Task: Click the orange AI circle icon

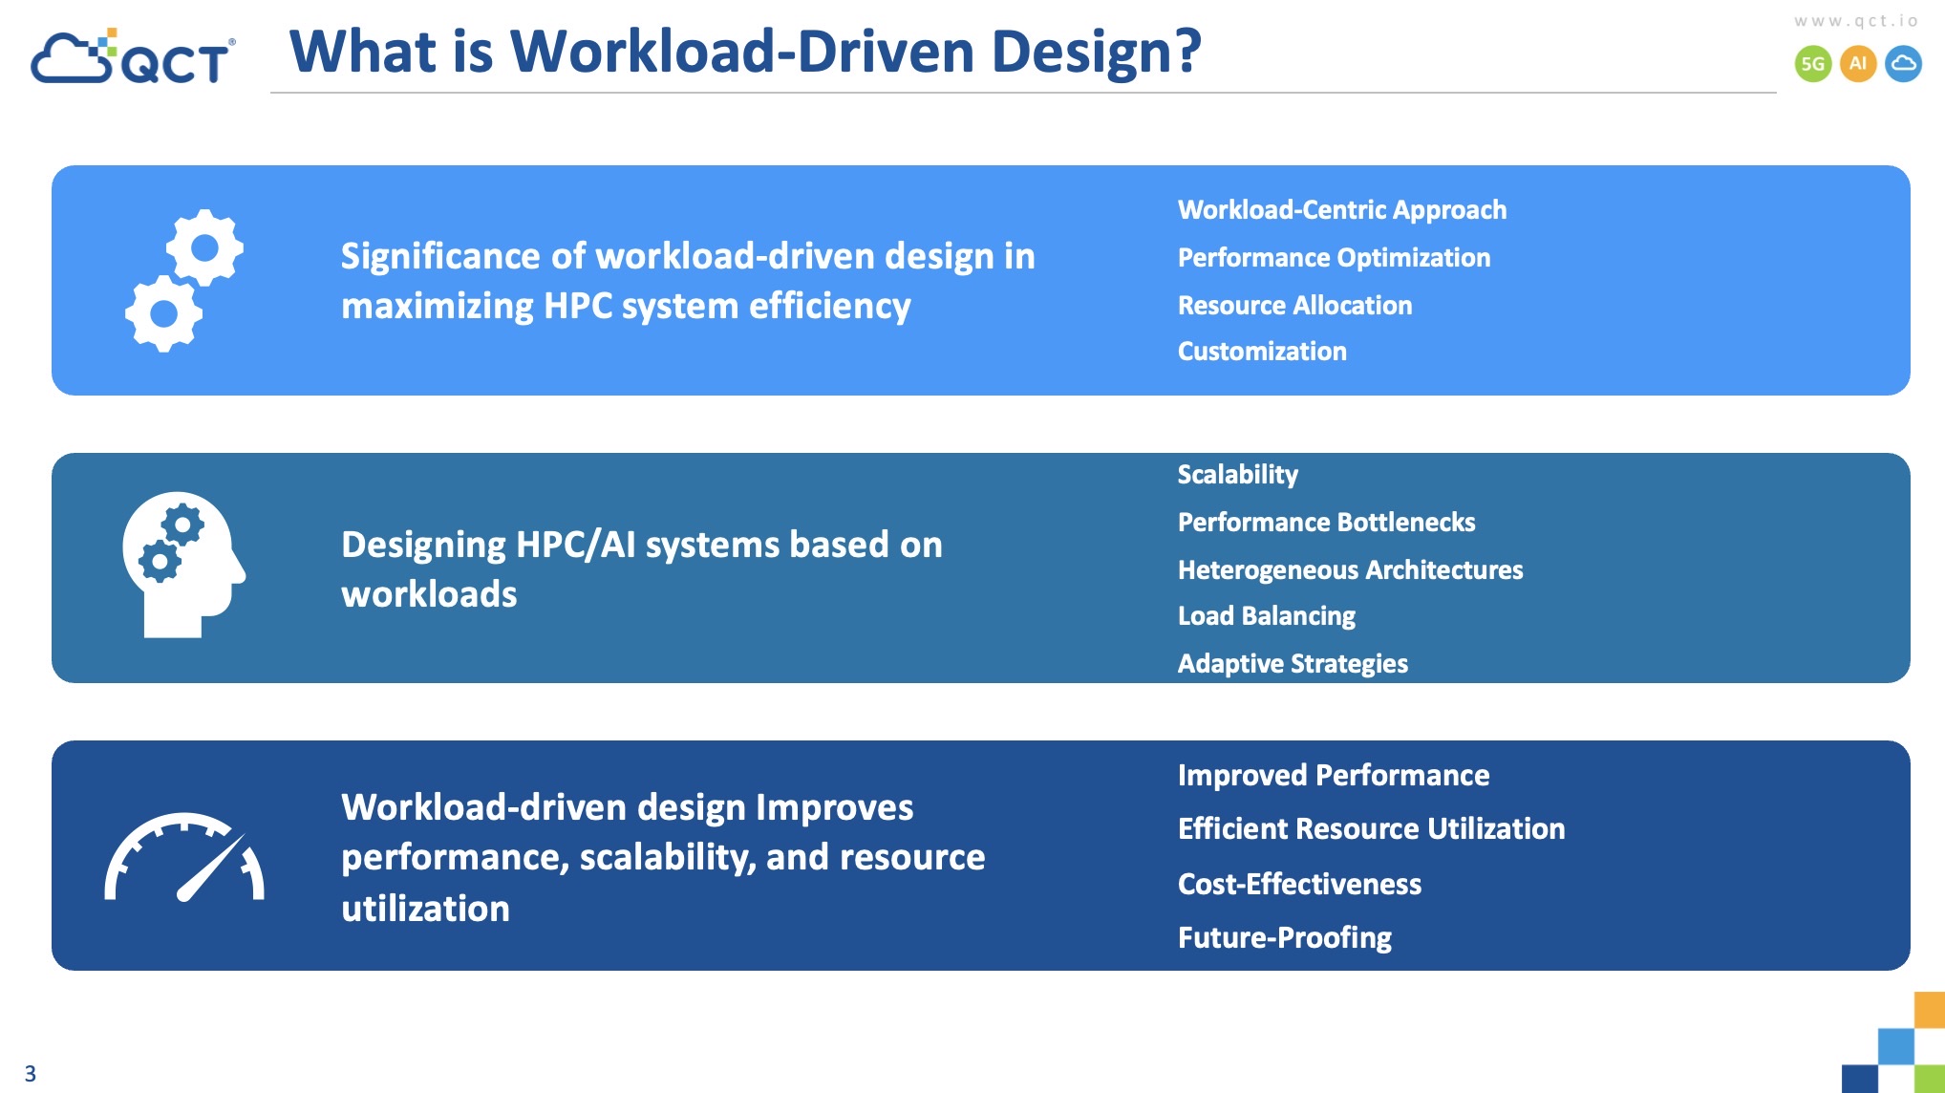Action: coord(1857,64)
